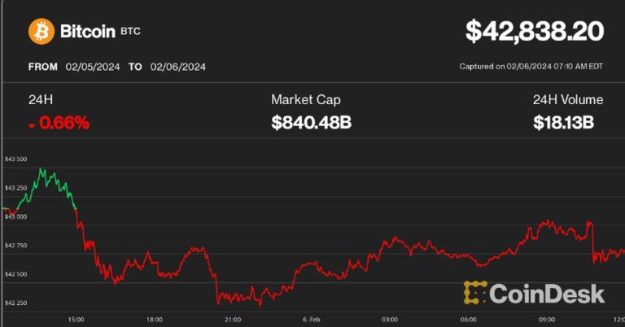The image size is (625, 327).
Task: Click the CoinDesk watermark logo icon
Action: pyautogui.click(x=475, y=293)
